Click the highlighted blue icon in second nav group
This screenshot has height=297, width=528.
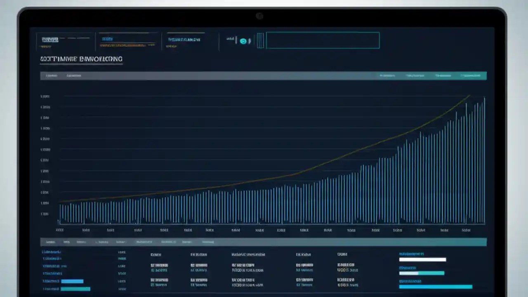107,38
